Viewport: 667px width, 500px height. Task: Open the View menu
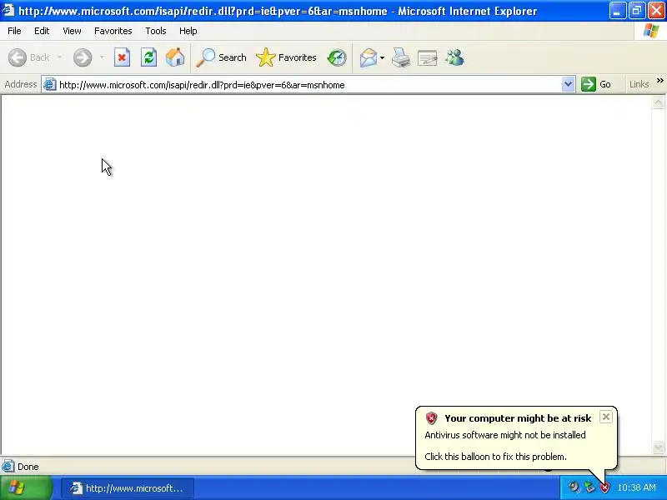point(72,31)
